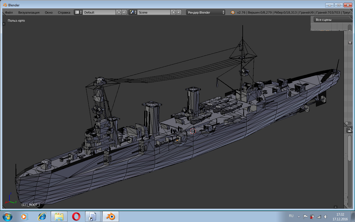This screenshot has width=355, height=222.
Task: Open the Рендер Blender engine dropdown
Action: (x=206, y=12)
